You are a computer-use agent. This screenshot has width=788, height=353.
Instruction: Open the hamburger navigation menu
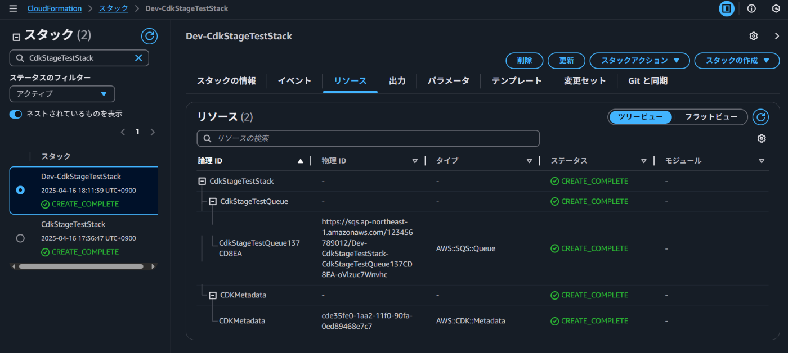[13, 8]
